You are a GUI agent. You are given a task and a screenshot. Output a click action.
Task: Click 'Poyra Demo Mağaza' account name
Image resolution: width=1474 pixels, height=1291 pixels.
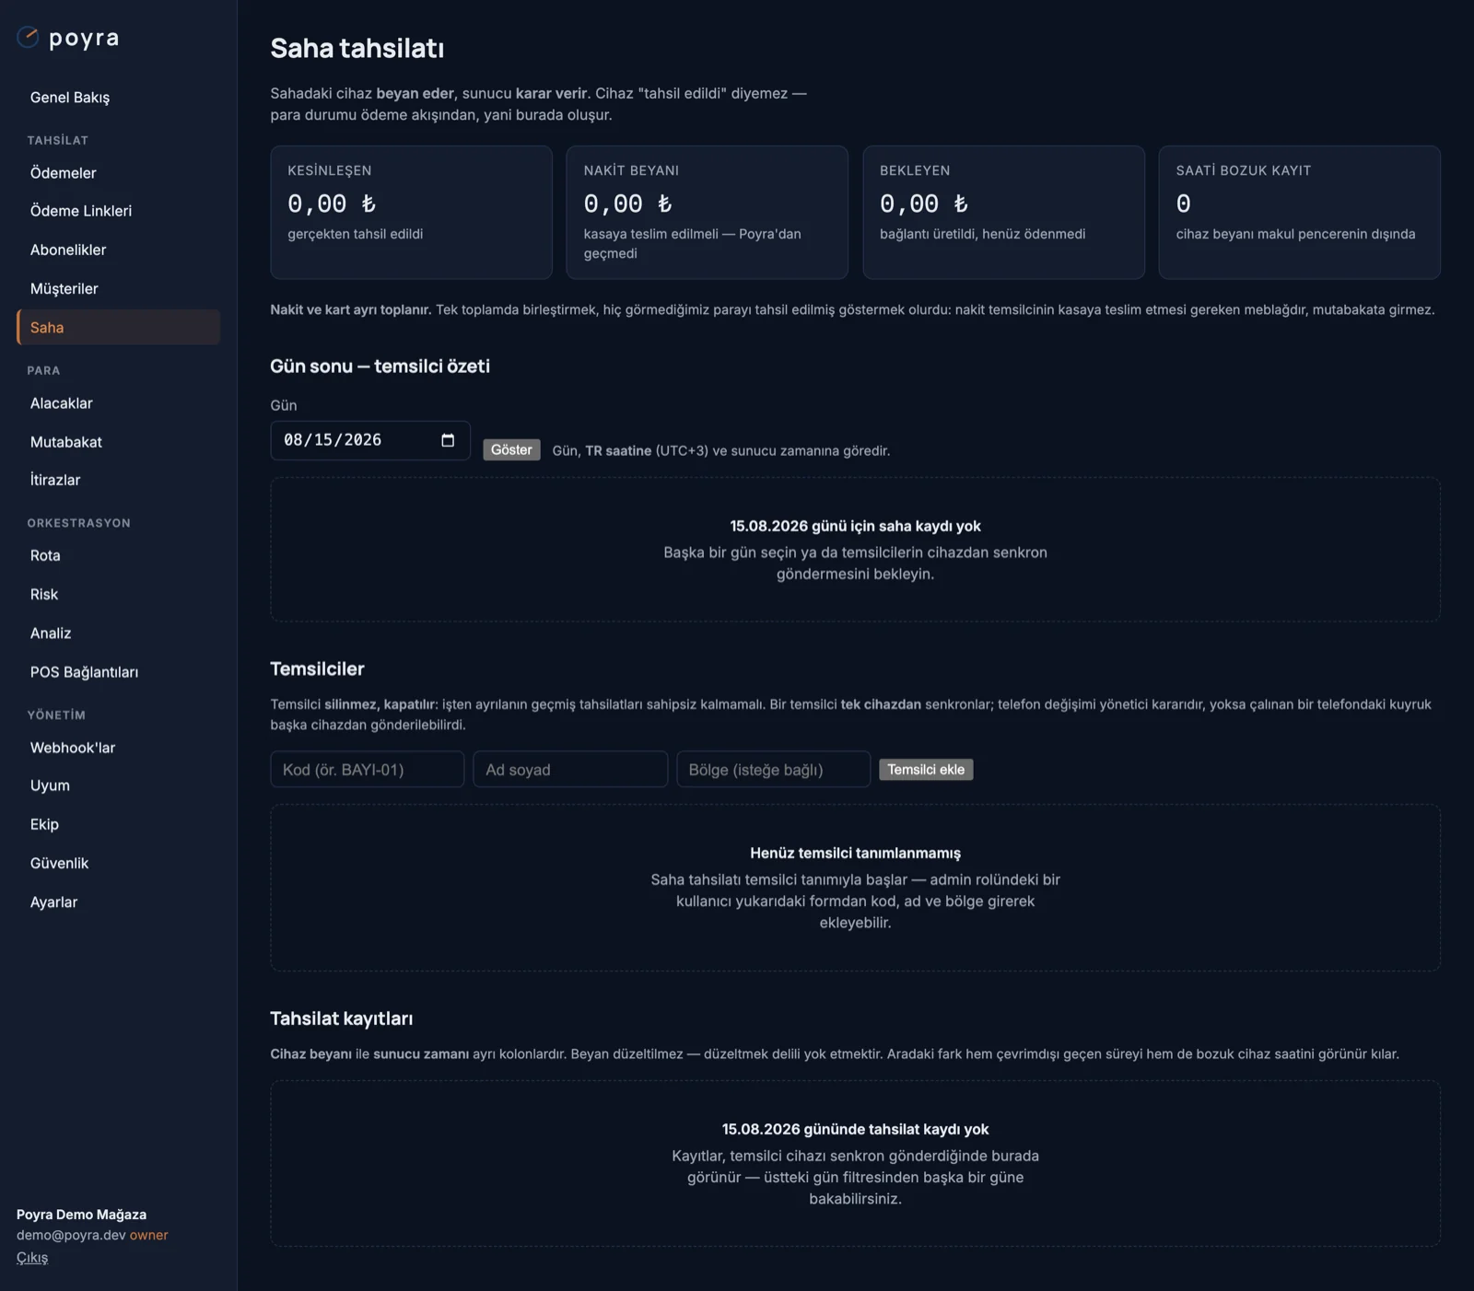pyautogui.click(x=81, y=1215)
